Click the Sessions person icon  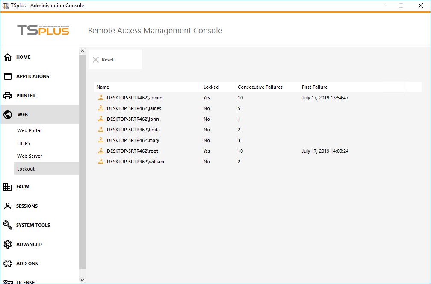tap(7, 206)
